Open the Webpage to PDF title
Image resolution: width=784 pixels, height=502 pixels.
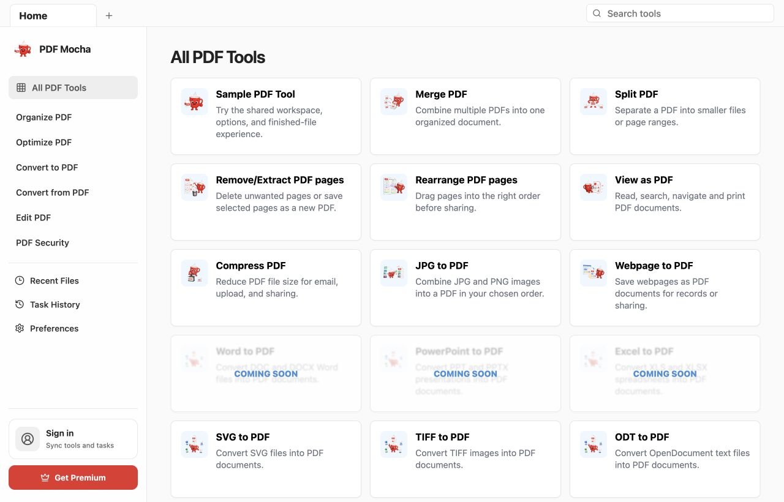654,266
